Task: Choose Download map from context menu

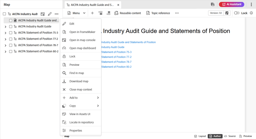Action: click(79, 81)
